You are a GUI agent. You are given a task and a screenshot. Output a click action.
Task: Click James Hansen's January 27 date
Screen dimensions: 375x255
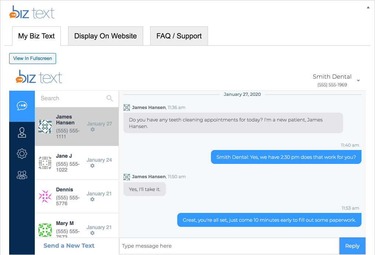coord(100,124)
